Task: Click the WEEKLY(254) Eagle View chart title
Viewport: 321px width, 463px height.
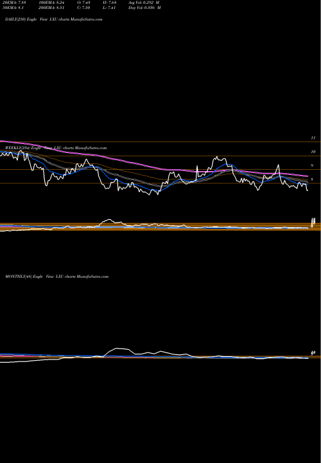Action: click(x=56, y=148)
